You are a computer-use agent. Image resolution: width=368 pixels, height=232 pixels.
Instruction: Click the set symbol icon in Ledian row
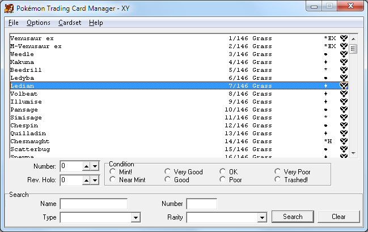[x=344, y=86]
